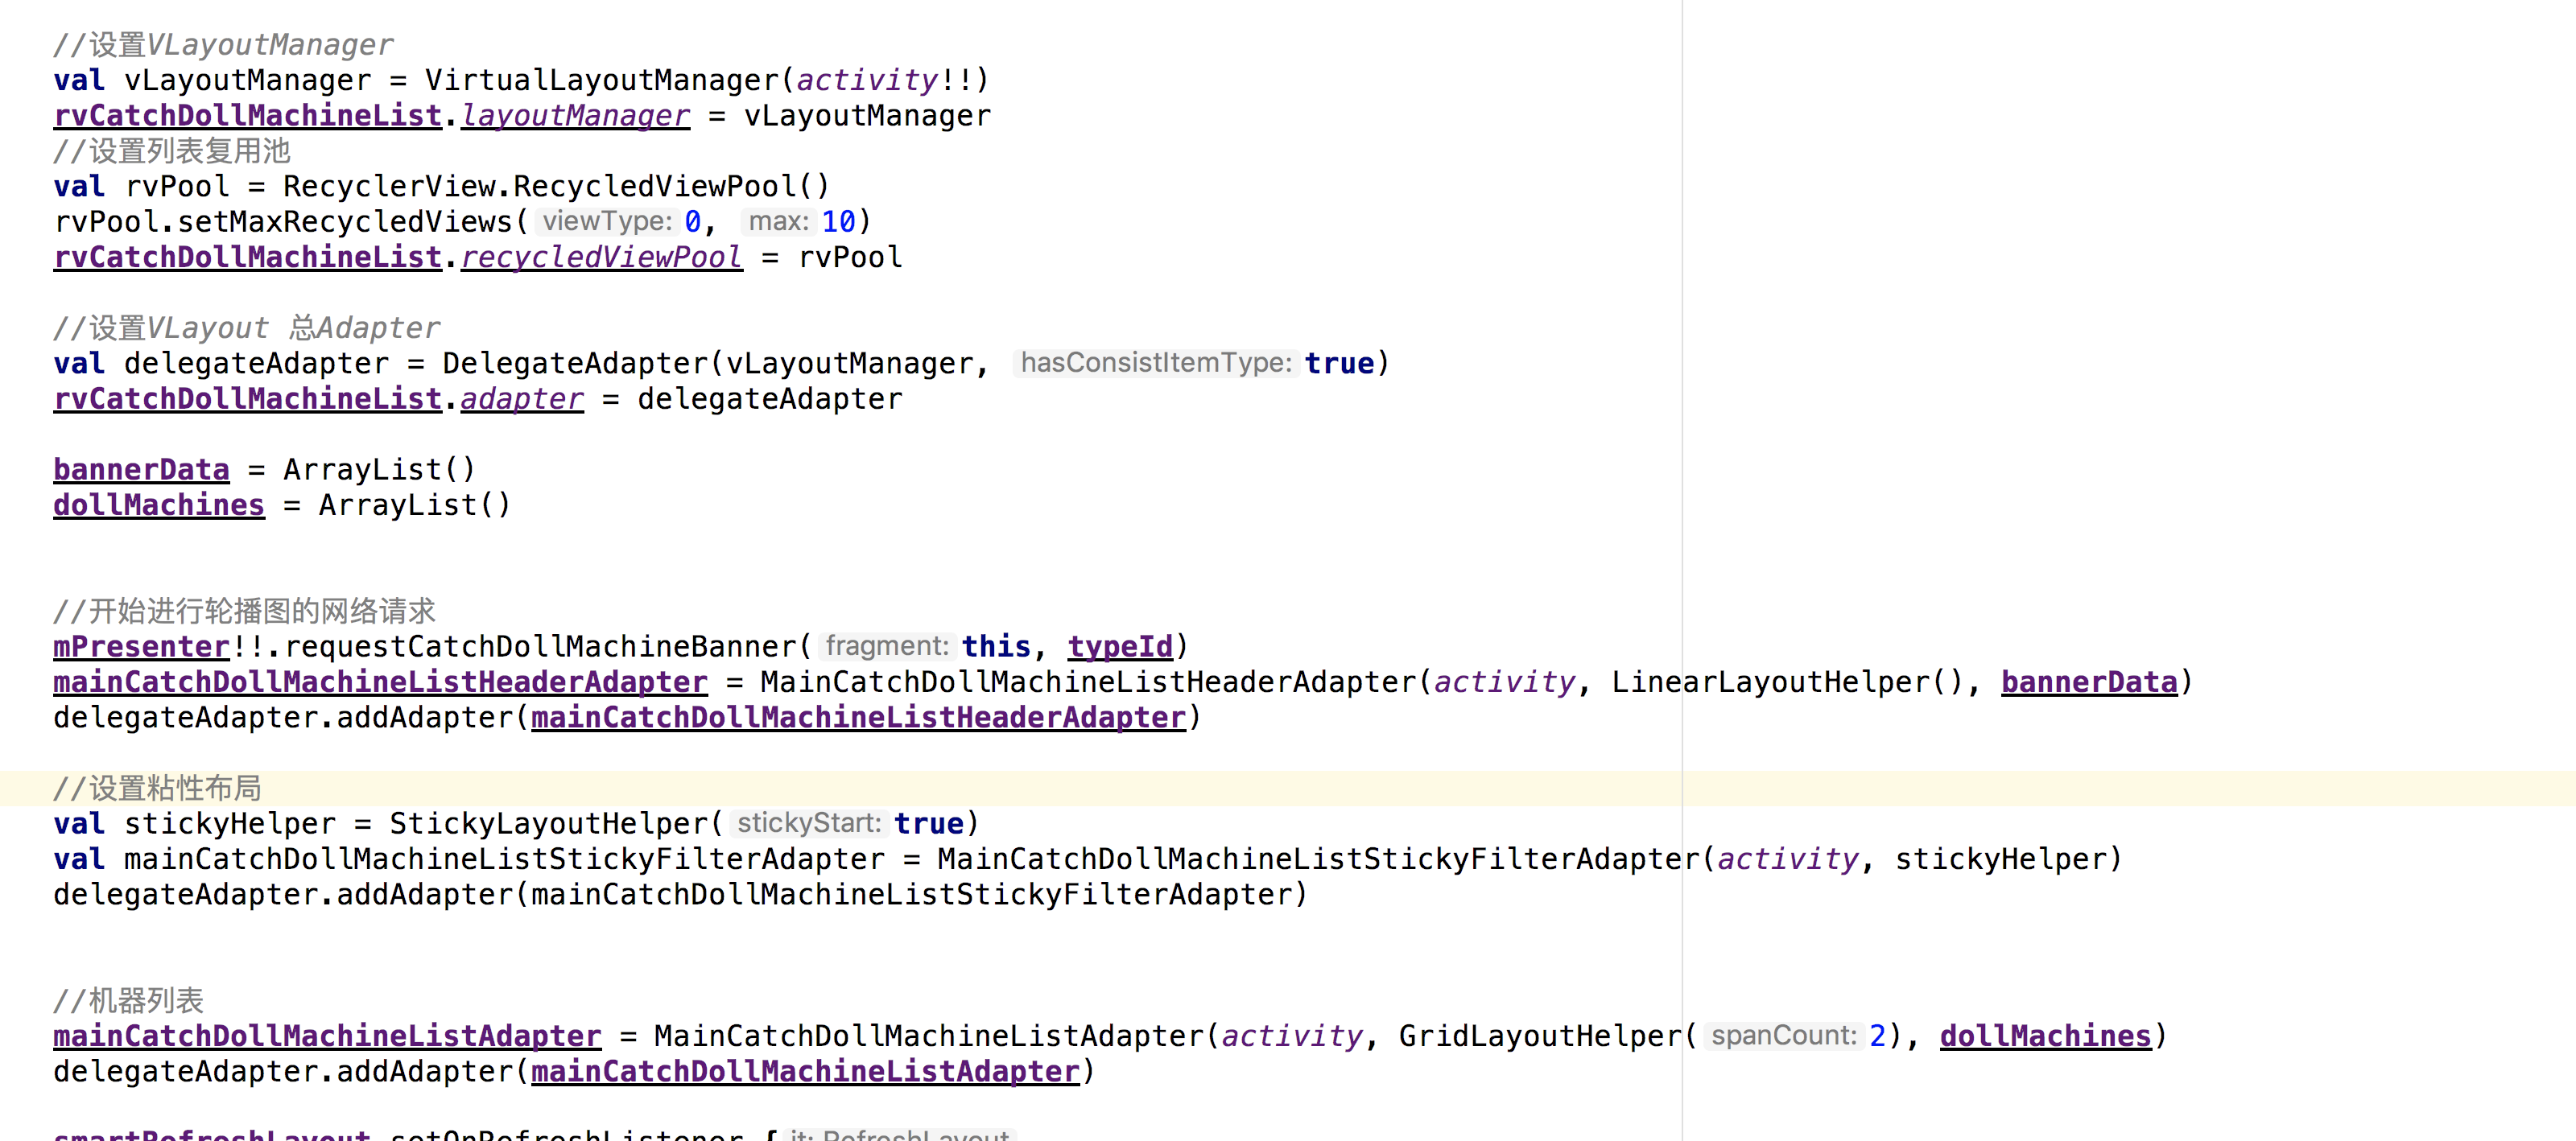Click the fragment: parameter hint
Viewport: 2576px width, 1141px height.
click(x=886, y=646)
